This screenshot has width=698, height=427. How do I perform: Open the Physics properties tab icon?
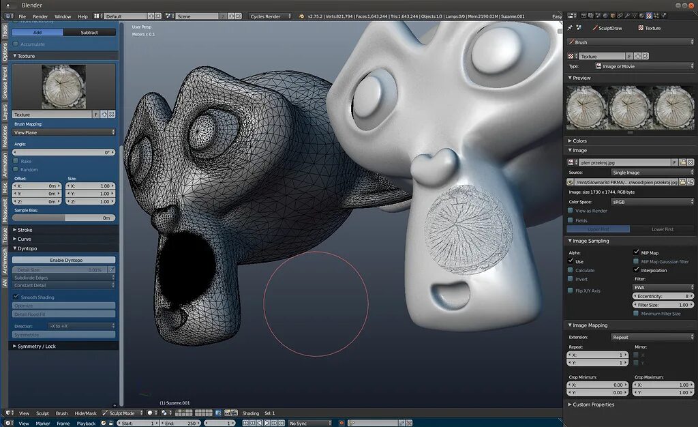click(664, 16)
